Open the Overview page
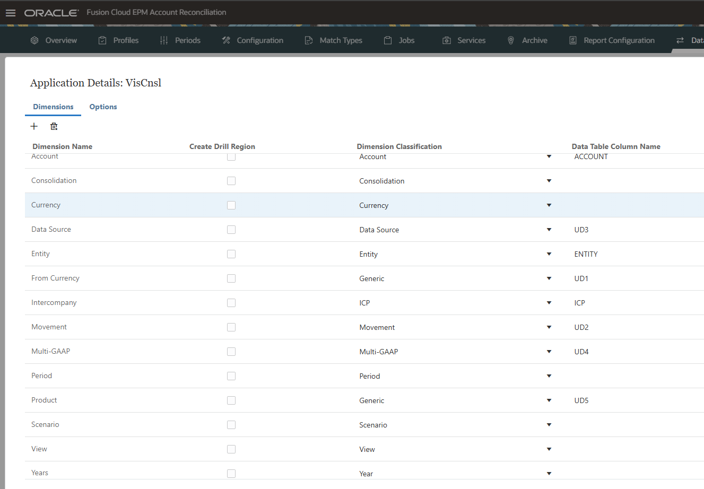The height and width of the screenshot is (489, 704). [61, 40]
